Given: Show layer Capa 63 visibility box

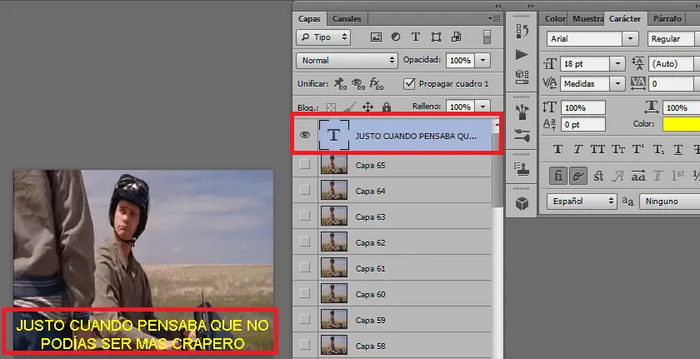Looking at the screenshot, I should [x=305, y=216].
